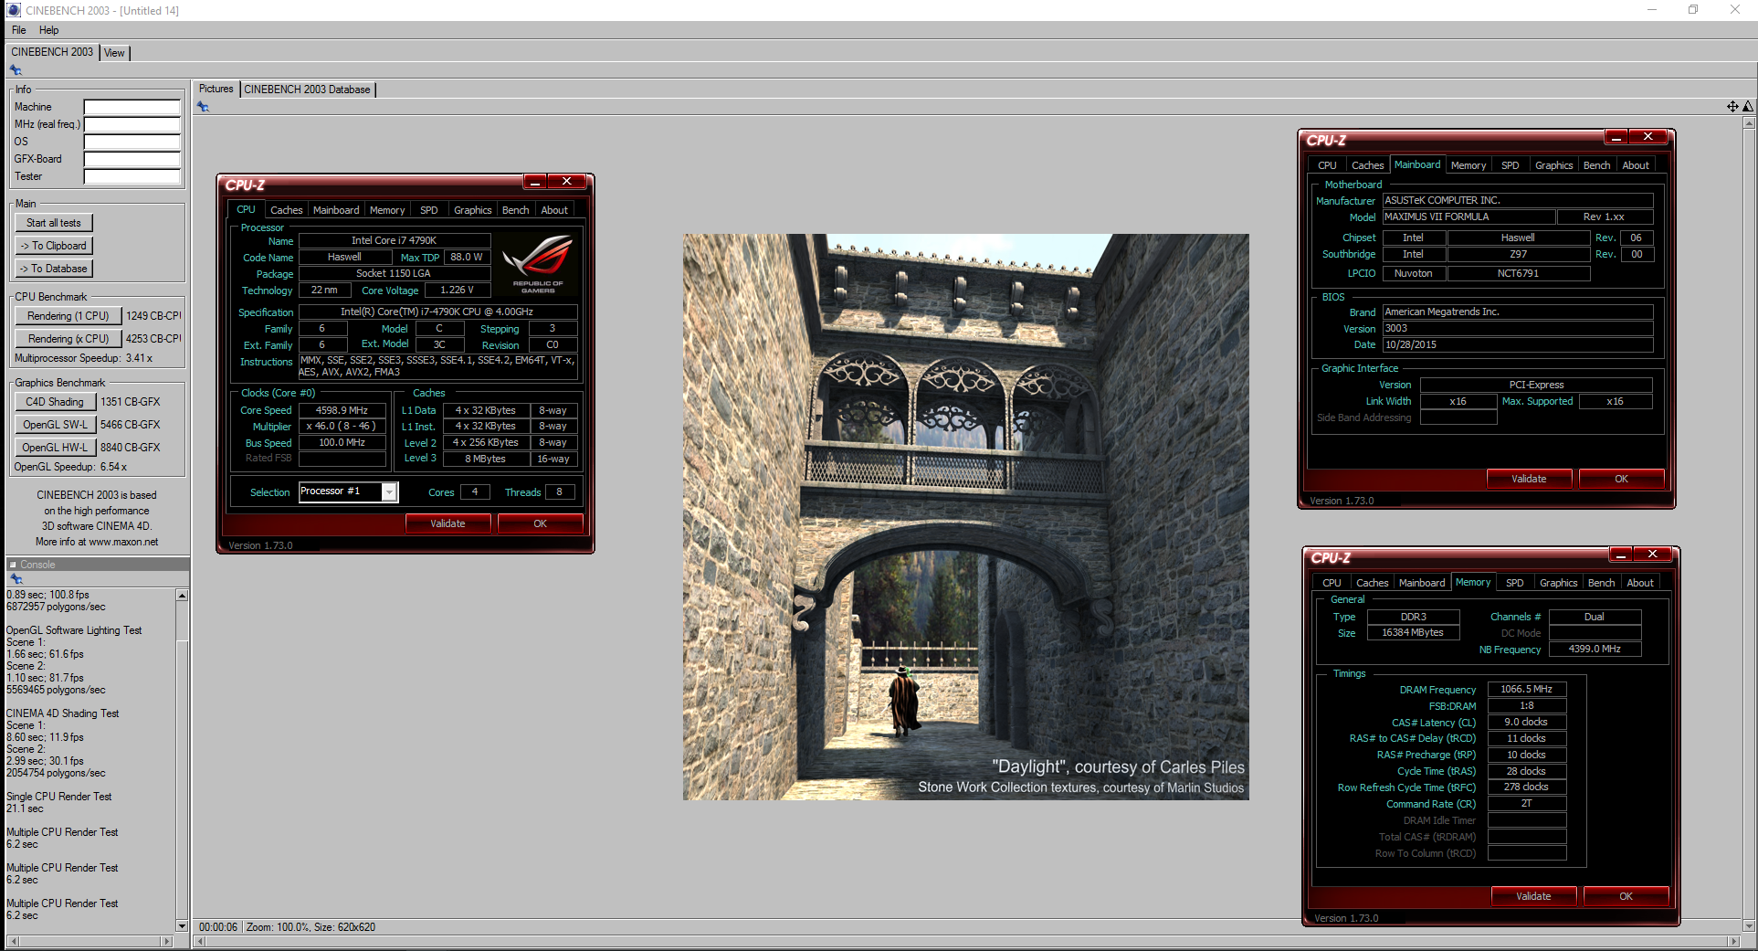Open About tab in CPU-Z Mainboard window
The width and height of the screenshot is (1758, 951).
[1636, 165]
